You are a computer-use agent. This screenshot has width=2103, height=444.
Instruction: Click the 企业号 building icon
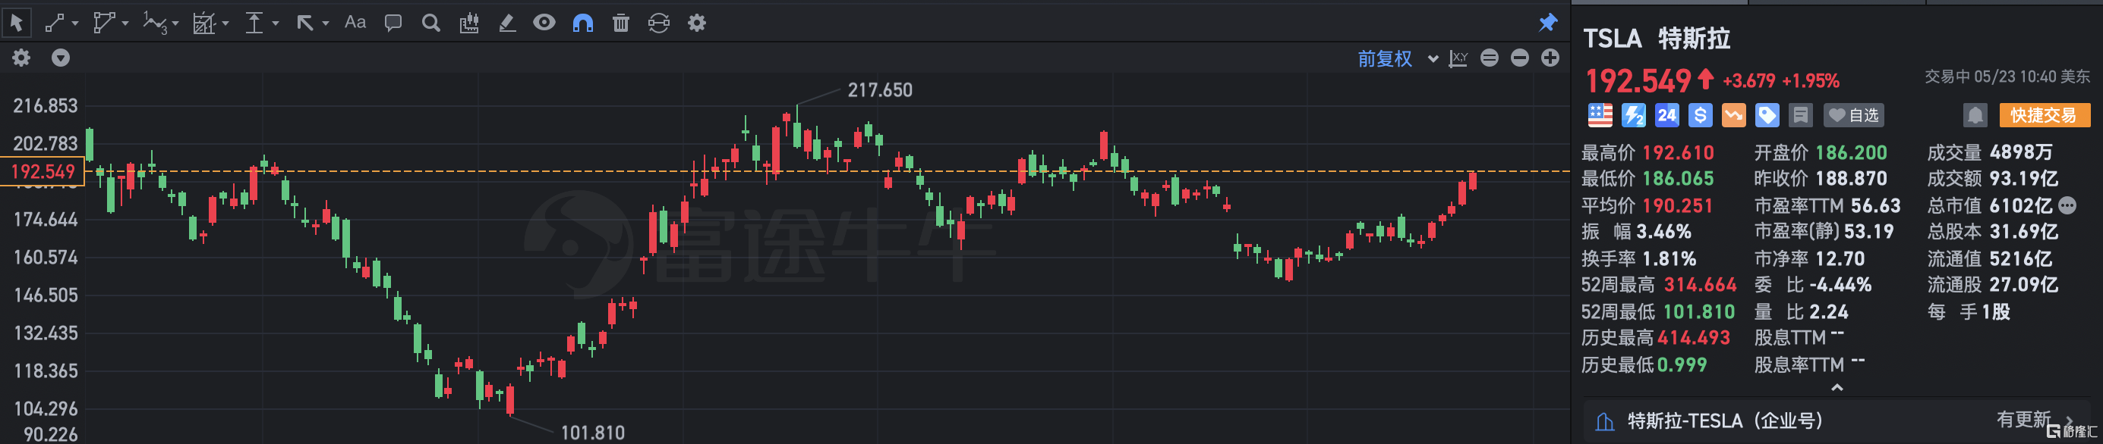point(1604,421)
